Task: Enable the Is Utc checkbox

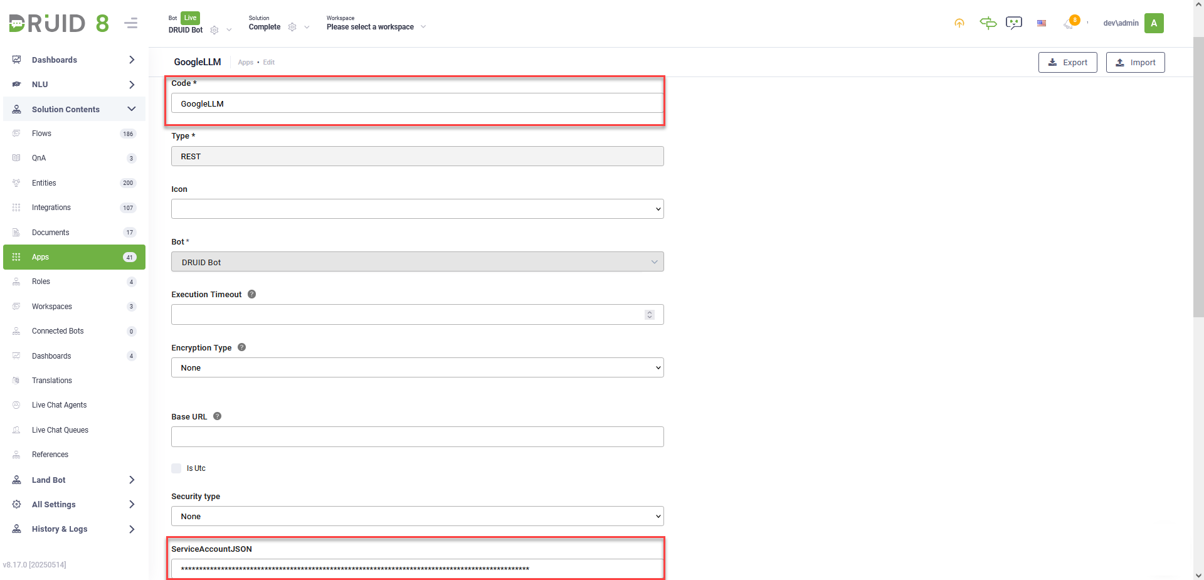Action: (176, 468)
